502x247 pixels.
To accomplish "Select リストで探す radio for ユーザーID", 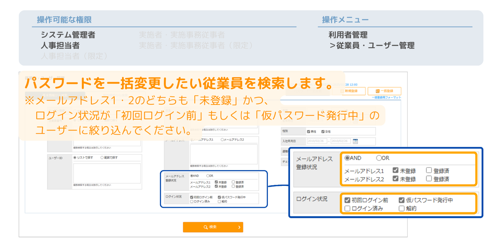I will [75, 158].
